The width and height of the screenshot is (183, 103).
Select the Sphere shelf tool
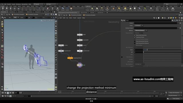(7, 9)
